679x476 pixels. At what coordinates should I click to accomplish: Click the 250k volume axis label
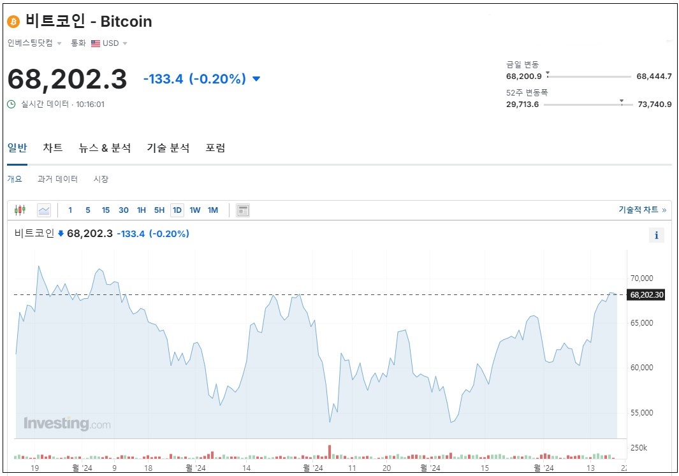[x=639, y=448]
